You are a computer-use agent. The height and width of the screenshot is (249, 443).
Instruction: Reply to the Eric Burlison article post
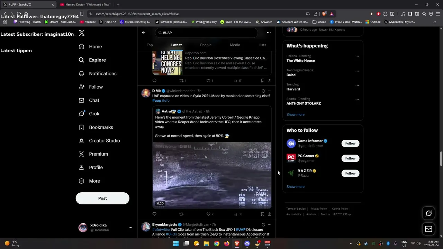pyautogui.click(x=154, y=81)
